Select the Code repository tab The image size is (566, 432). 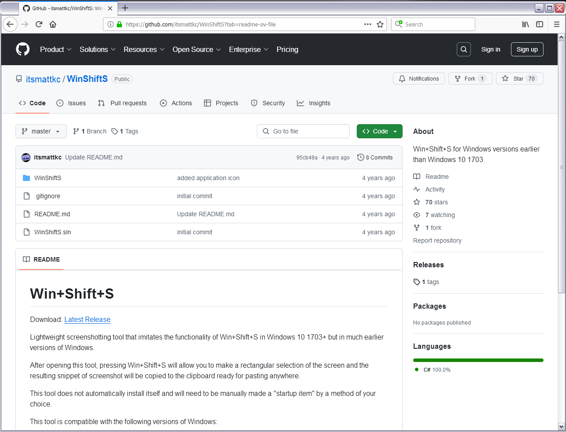coord(32,103)
